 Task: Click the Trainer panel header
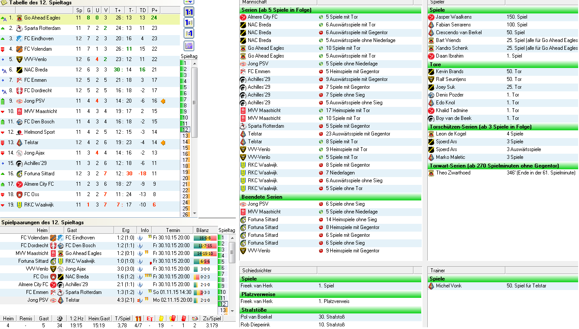(x=466, y=271)
